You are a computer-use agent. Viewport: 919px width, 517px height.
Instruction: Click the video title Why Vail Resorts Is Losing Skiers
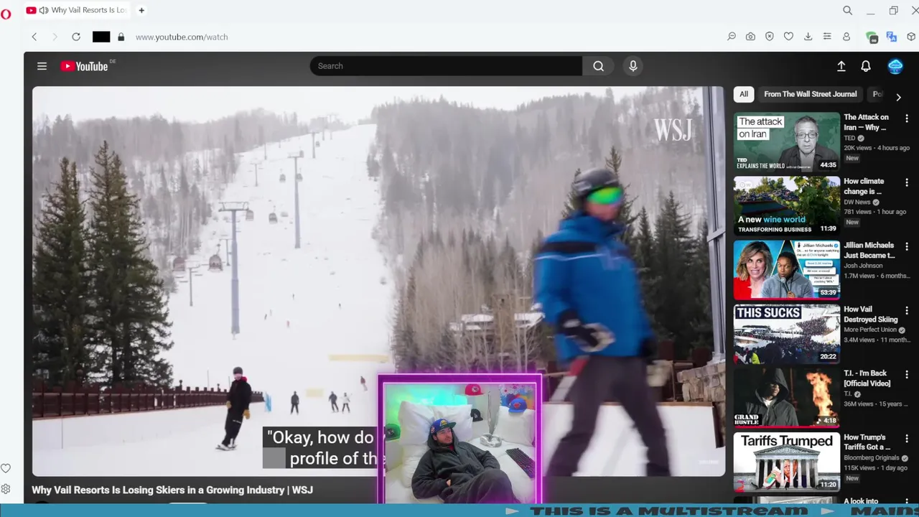click(x=172, y=490)
